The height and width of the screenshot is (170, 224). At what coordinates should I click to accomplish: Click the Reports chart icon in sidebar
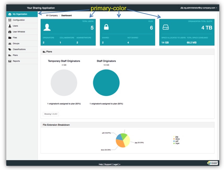10,61
